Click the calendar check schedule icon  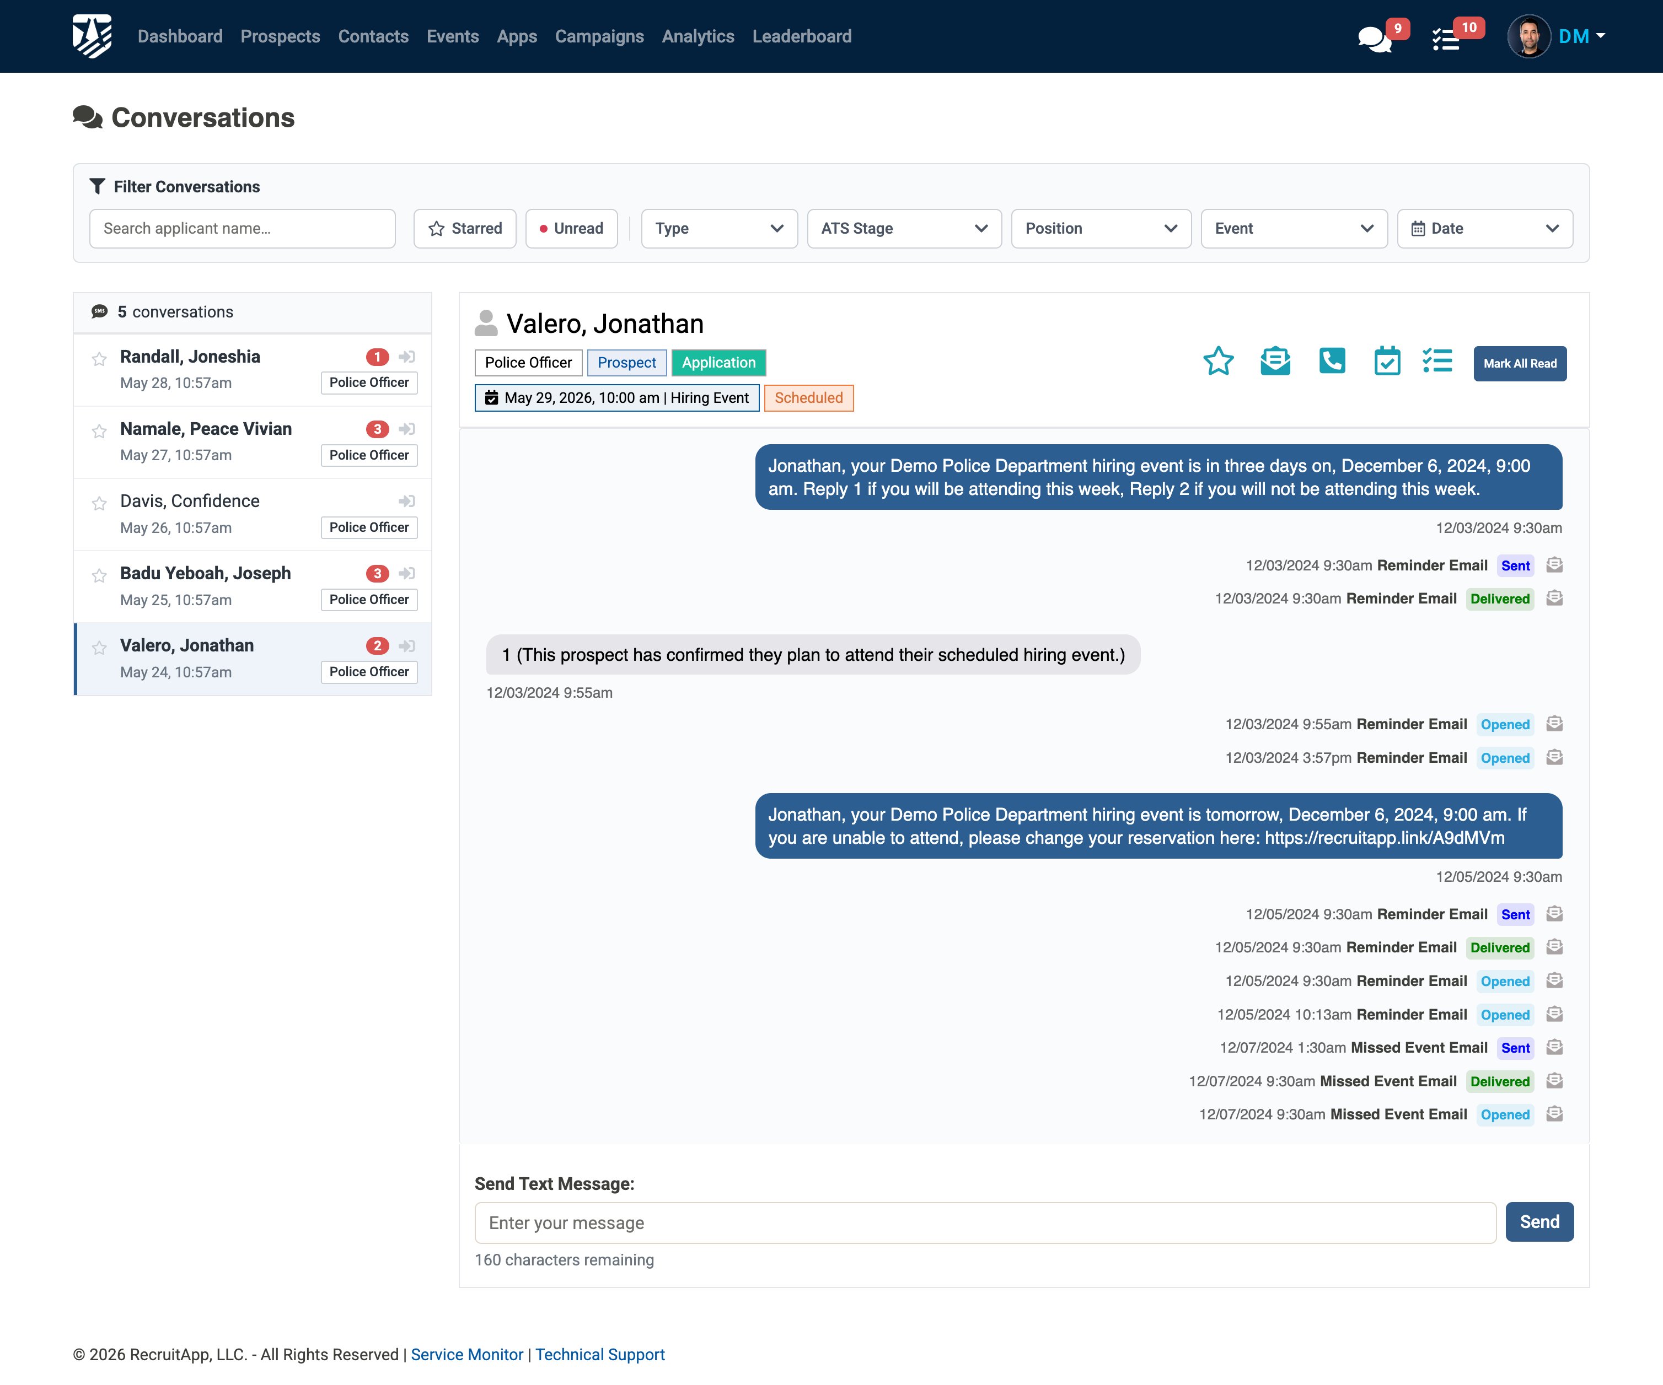pos(1387,362)
